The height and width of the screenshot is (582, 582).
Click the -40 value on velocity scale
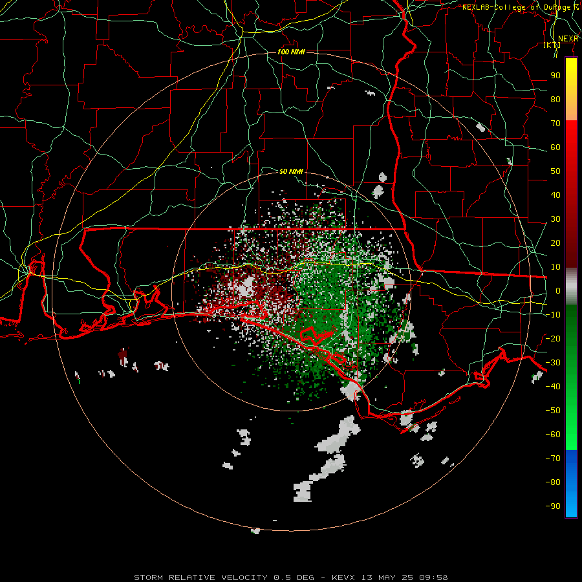coord(553,387)
